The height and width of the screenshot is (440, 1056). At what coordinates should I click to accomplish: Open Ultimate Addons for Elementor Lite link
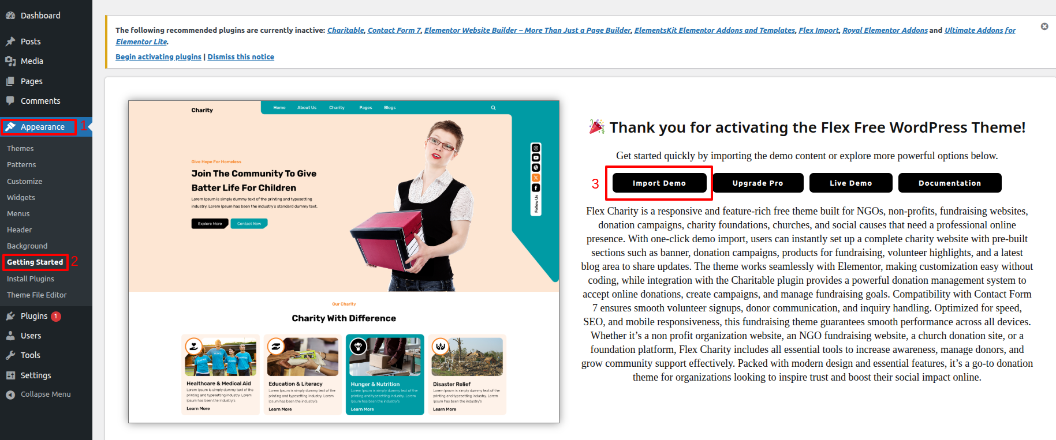click(x=980, y=31)
